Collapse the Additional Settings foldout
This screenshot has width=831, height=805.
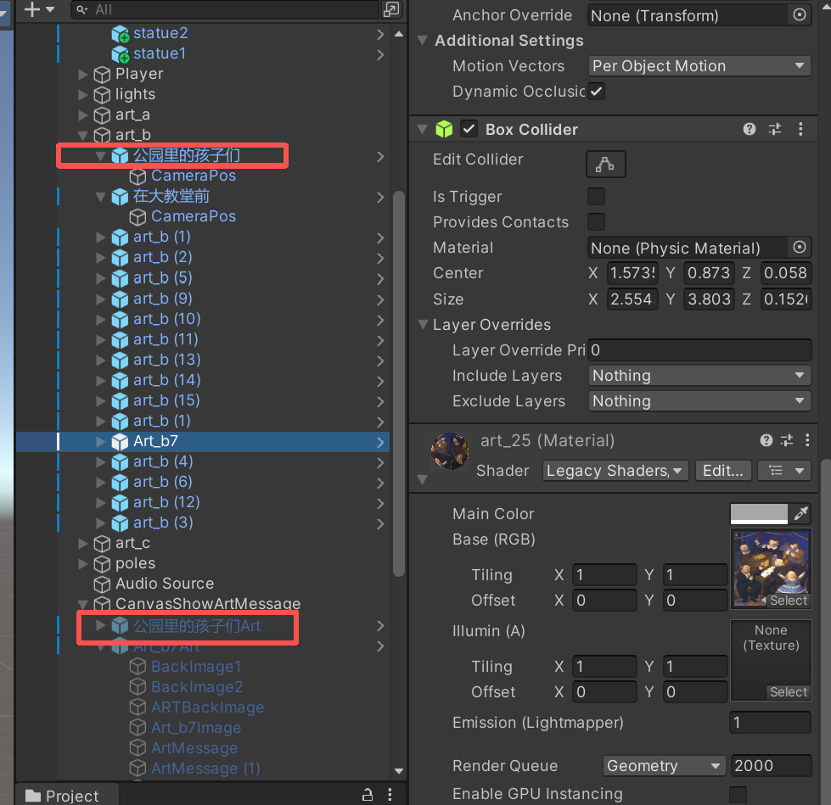423,40
